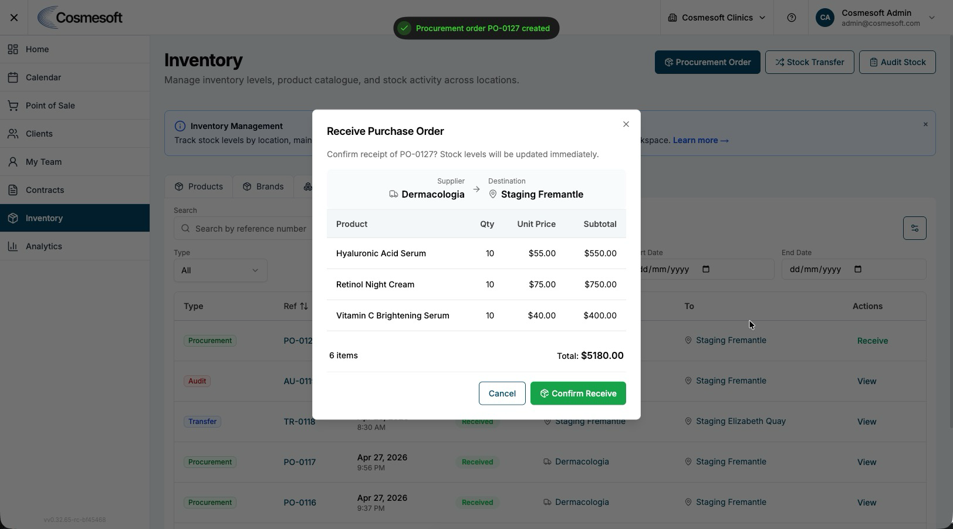The image size is (953, 529).
Task: Expand the Cosmesoft Clinics selector
Action: pyautogui.click(x=717, y=18)
